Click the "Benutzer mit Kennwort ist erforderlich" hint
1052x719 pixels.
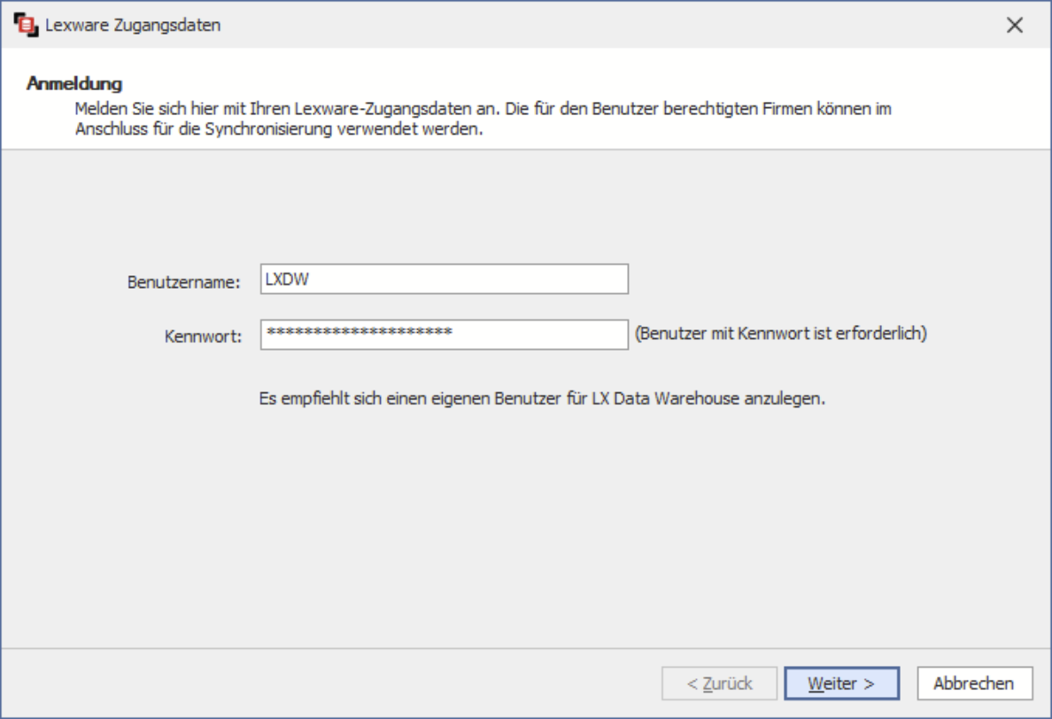click(x=781, y=335)
